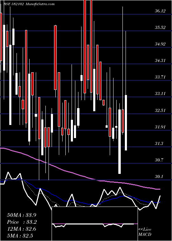Click the 35.52 price axis label
This screenshot has width=172, height=241.
point(160,28)
